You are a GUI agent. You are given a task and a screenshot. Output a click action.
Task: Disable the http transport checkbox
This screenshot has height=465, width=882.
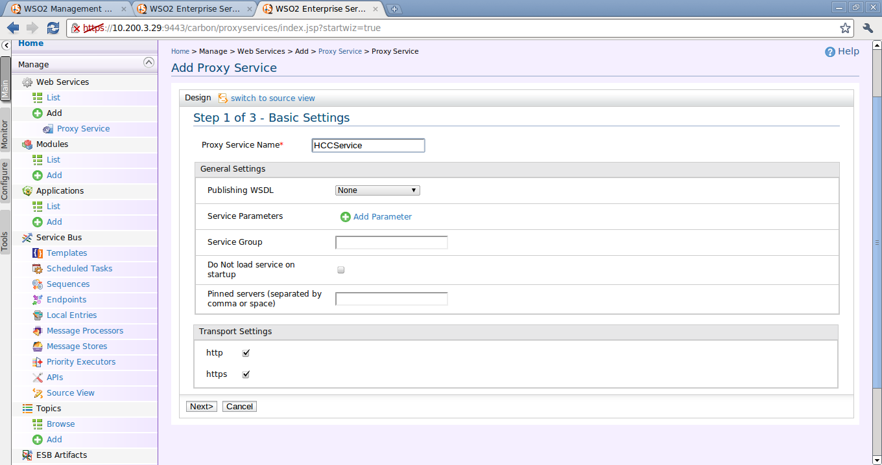coord(246,352)
